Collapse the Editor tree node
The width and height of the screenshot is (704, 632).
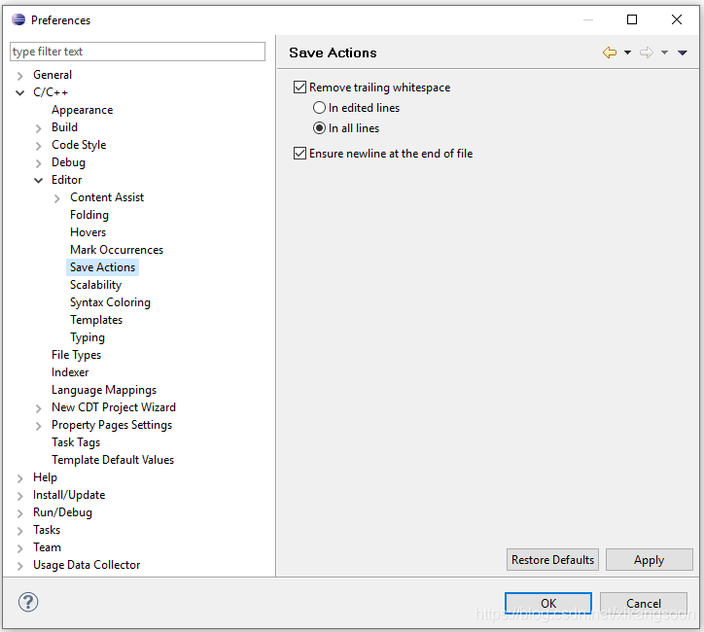point(39,181)
